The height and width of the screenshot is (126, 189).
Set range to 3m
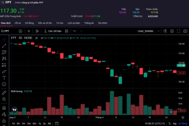[29, 123]
